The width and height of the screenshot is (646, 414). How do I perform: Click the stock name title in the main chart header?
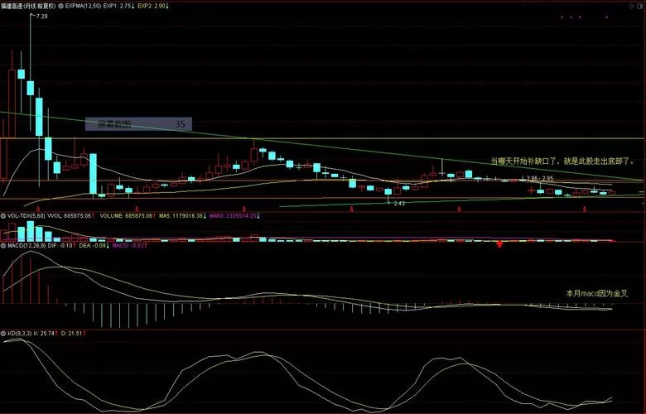click(27, 6)
